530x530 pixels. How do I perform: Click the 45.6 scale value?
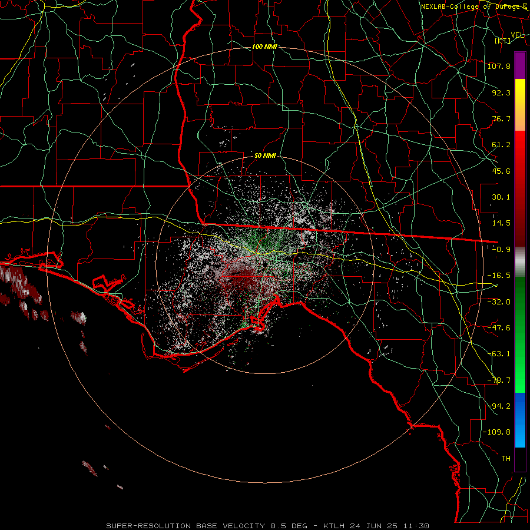(x=501, y=171)
